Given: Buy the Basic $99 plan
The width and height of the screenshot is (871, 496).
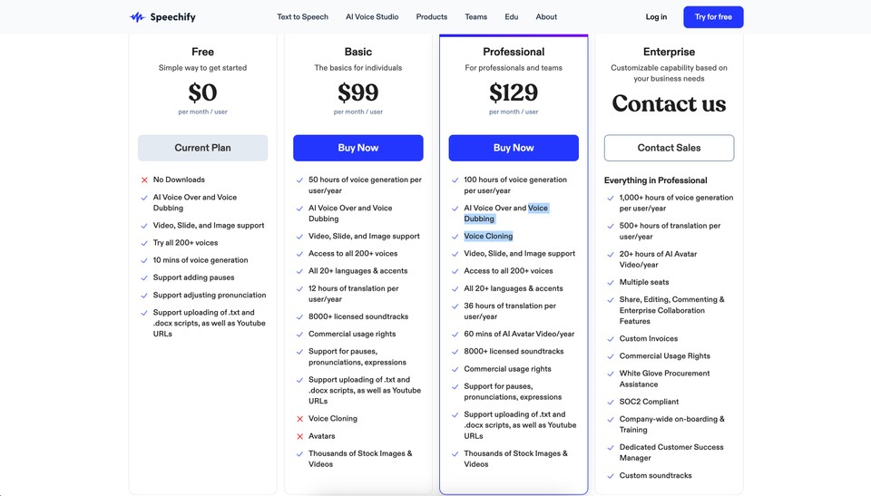Looking at the screenshot, I should (x=358, y=148).
